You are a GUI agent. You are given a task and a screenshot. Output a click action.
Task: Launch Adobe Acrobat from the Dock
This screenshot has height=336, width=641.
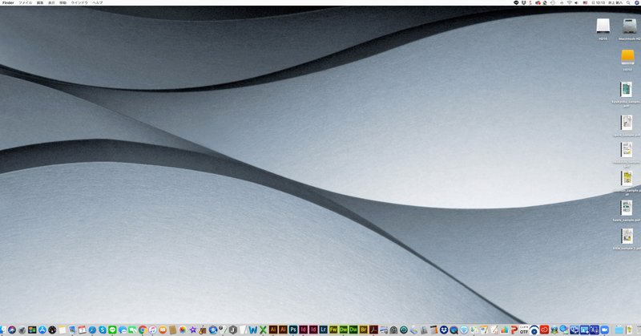373,330
